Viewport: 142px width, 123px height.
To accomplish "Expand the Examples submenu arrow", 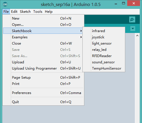I will tap(81, 37).
